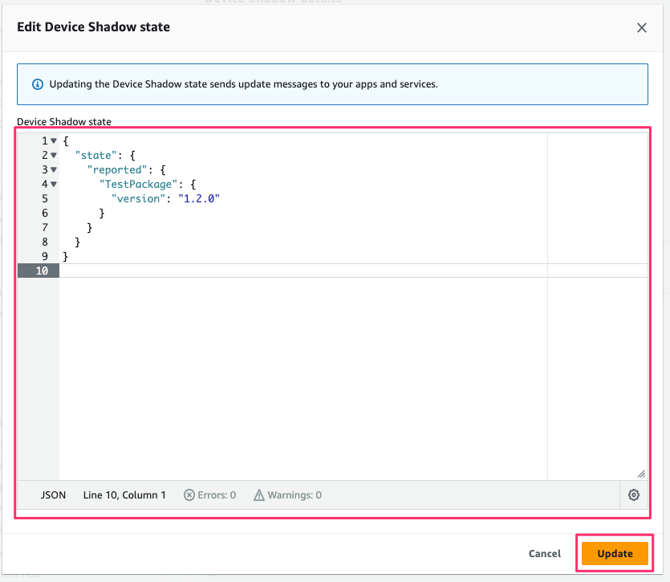Click the info icon in the blue banner
The width and height of the screenshot is (670, 582).
38,84
